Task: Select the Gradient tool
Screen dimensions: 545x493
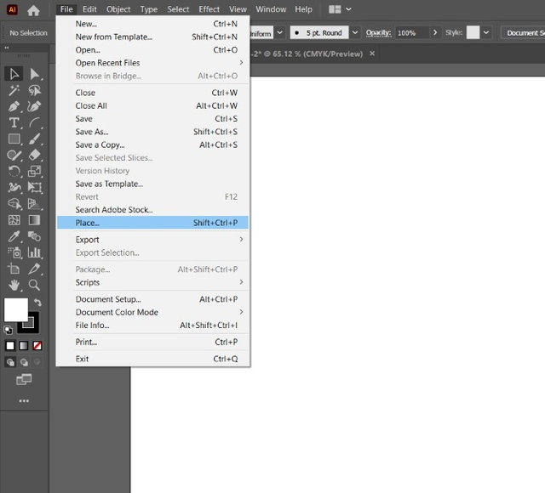Action: point(34,220)
